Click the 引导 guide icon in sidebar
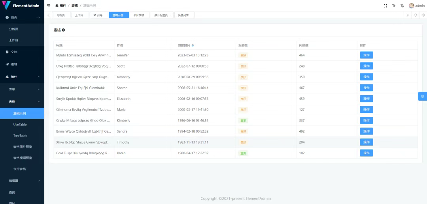The width and height of the screenshot is (427, 204). pos(7,64)
